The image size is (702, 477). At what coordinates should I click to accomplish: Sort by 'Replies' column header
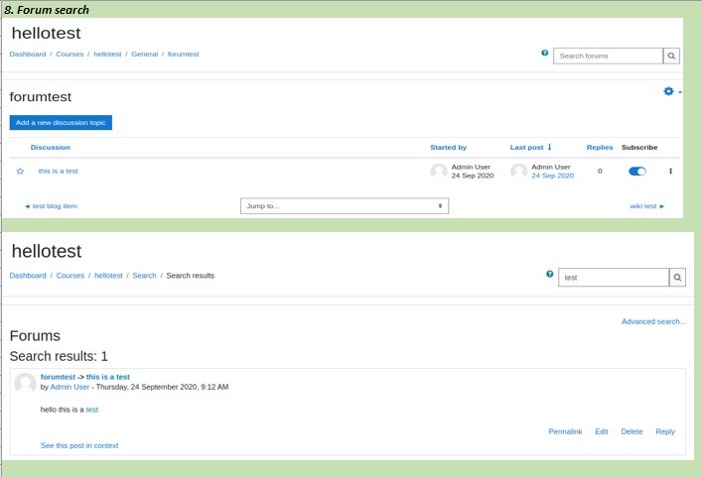pyautogui.click(x=600, y=147)
